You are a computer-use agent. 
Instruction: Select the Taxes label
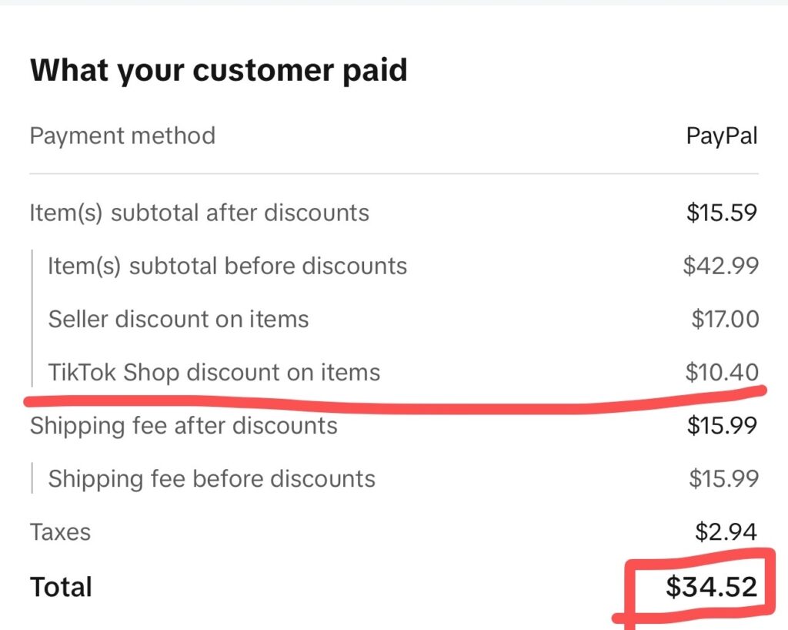point(60,532)
